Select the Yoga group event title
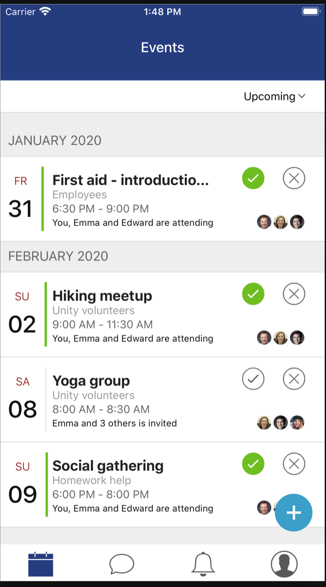The height and width of the screenshot is (587, 326). pos(91,381)
